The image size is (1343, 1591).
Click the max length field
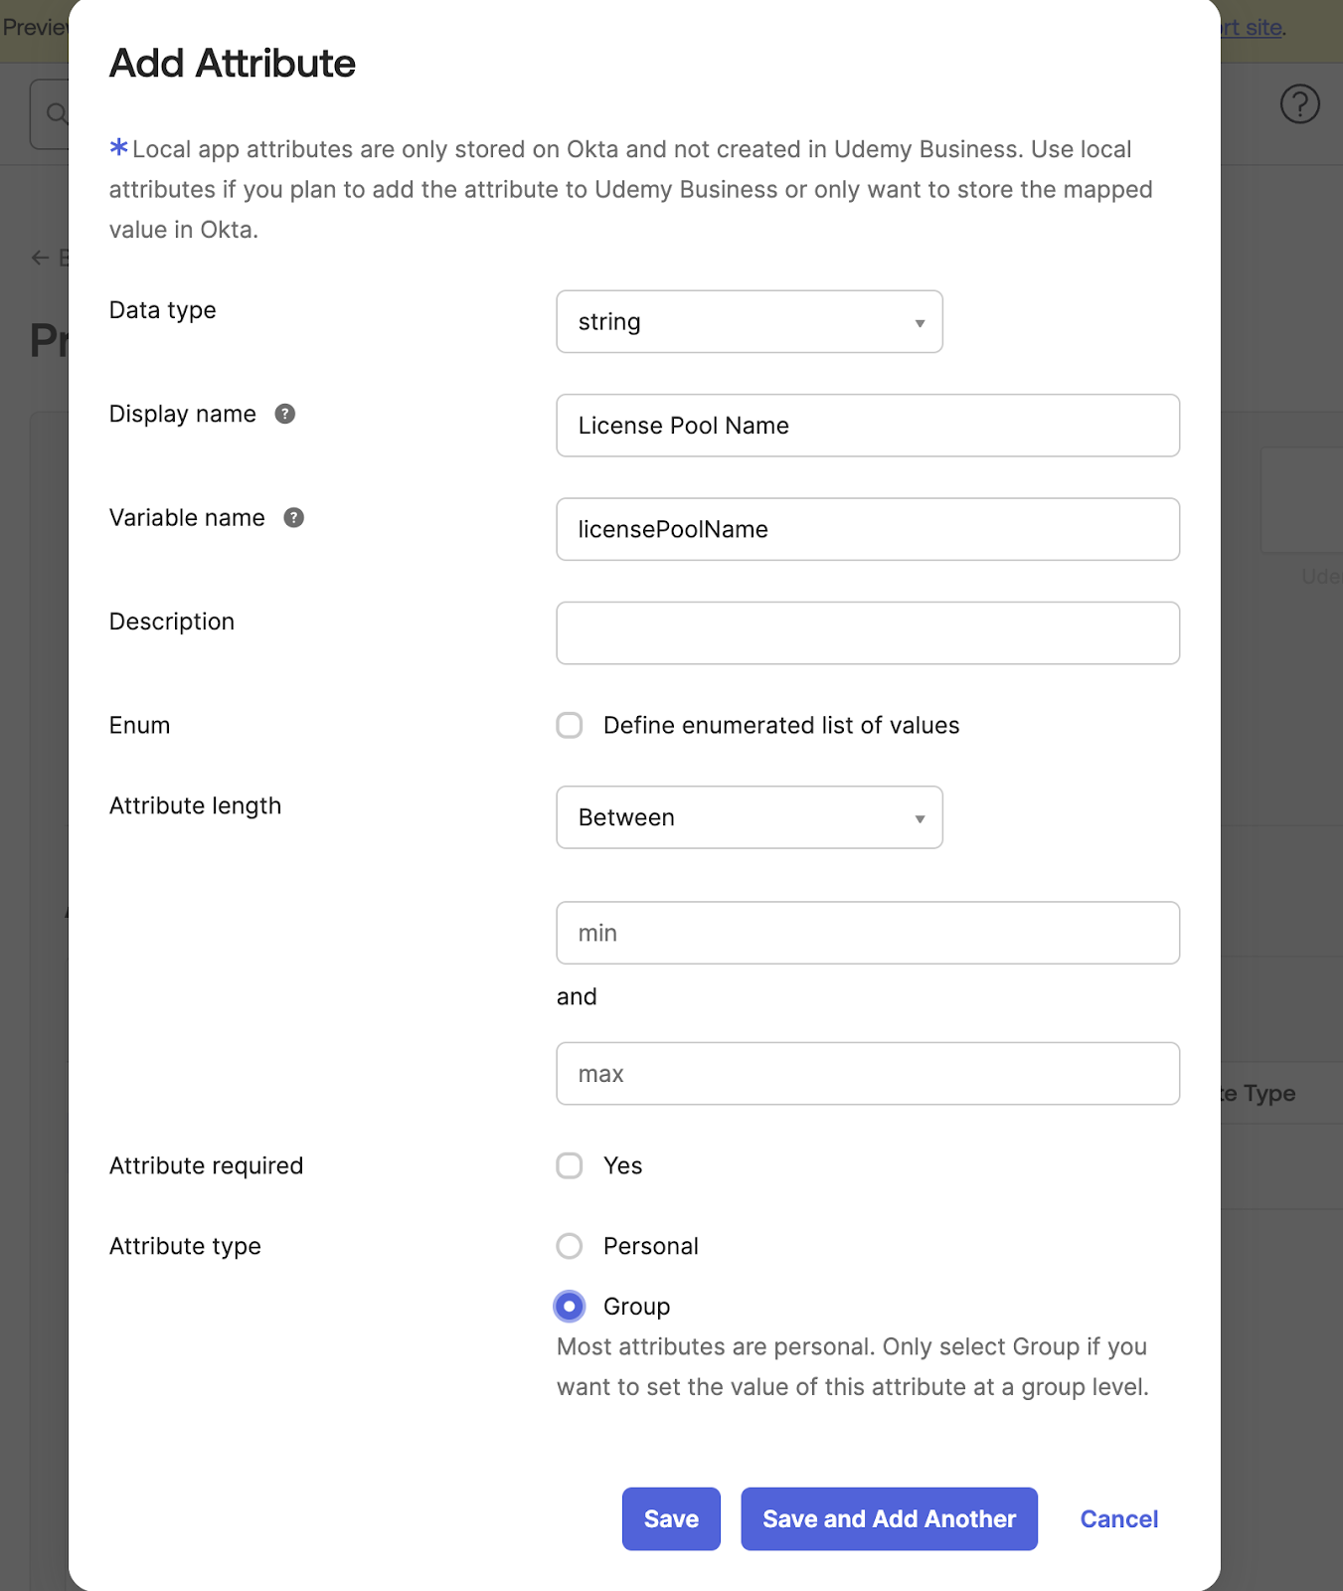(x=867, y=1073)
